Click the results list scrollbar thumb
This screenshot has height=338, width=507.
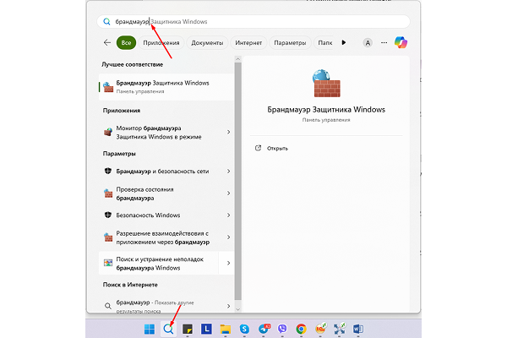click(x=238, y=181)
